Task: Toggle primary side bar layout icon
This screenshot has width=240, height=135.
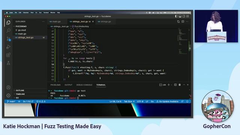Action: pyautogui.click(x=176, y=16)
